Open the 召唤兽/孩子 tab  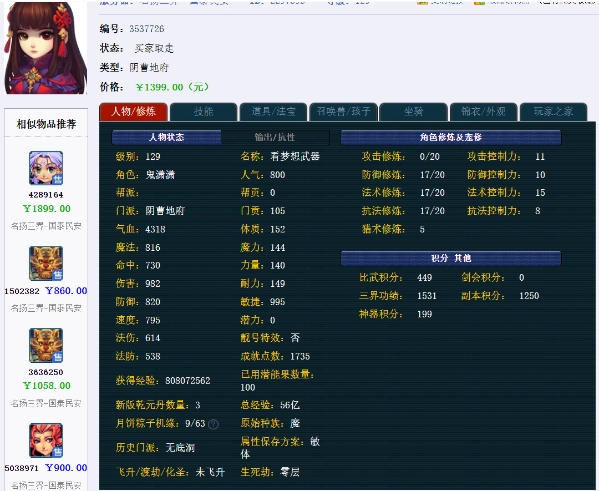(343, 112)
